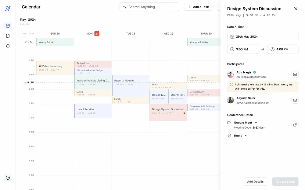Select the MON 27 day header
Screen dimensions: 305x190
[93, 33]
